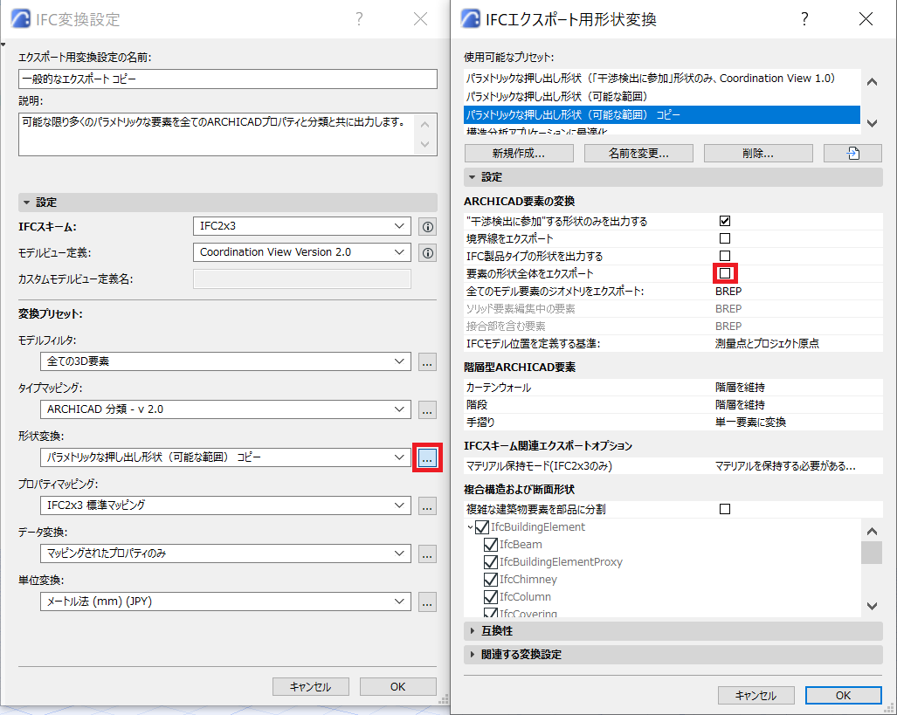Click キャンセル in IFC変換設定 dialog
Viewport: 897px width, 715px height.
[310, 687]
